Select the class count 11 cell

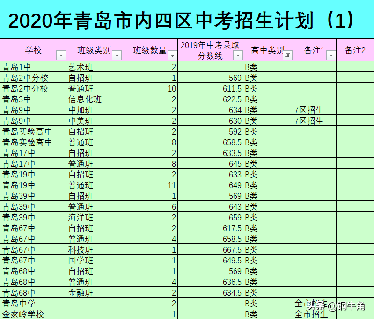point(150,185)
